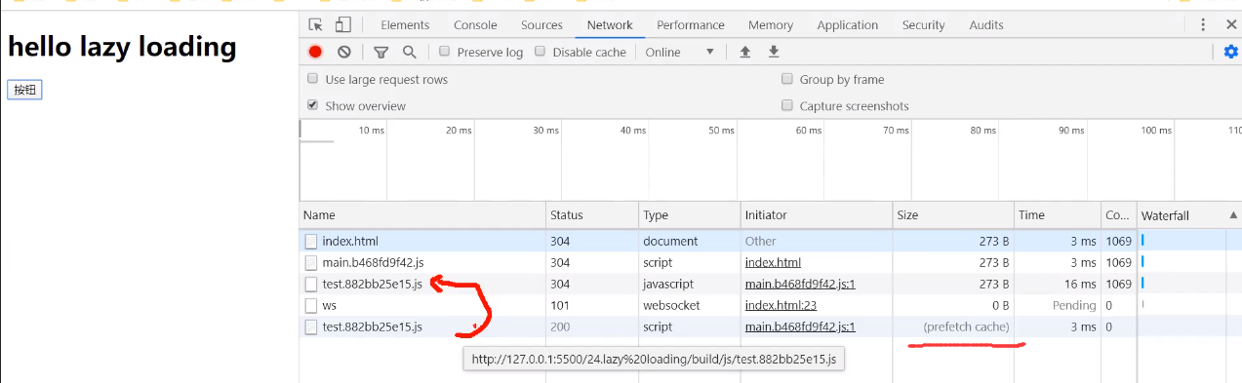The image size is (1242, 383).
Task: Click the 101 status cell
Action: pyautogui.click(x=560, y=305)
